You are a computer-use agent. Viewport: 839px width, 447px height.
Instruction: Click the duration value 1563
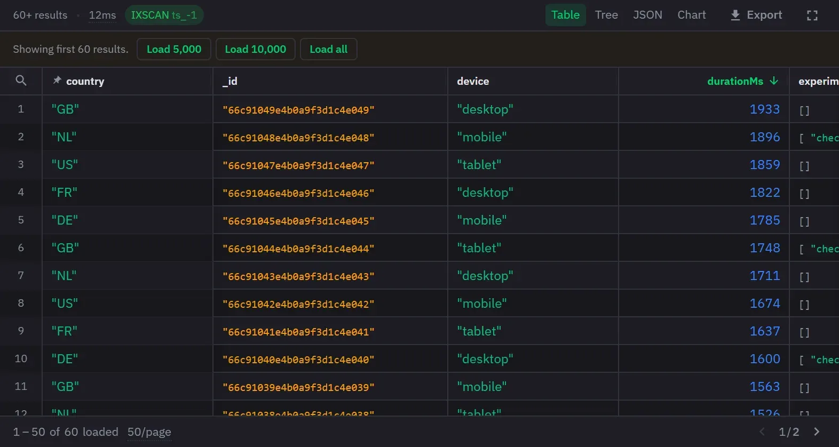click(x=765, y=387)
